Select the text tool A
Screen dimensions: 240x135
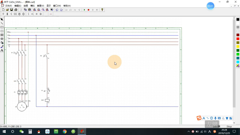[2, 50]
